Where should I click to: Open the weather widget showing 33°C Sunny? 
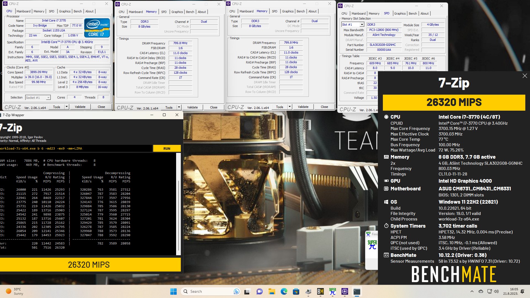(x=15, y=291)
